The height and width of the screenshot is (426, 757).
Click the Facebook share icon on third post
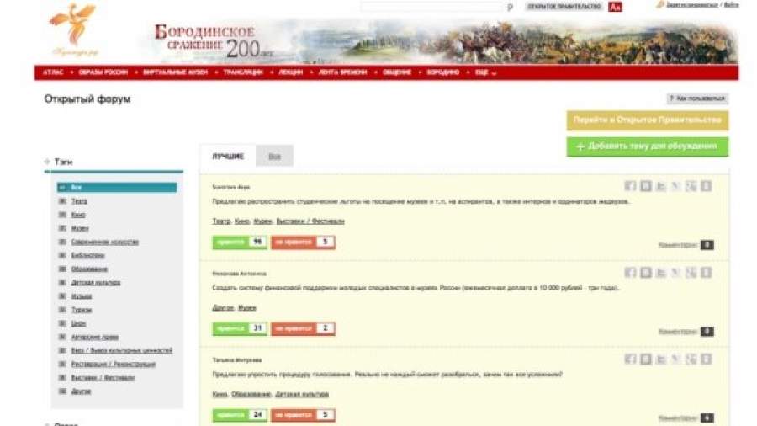630,359
